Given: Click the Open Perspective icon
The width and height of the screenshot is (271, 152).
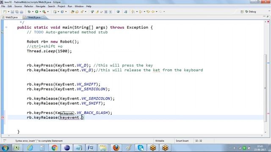Looking at the screenshot, I should tap(242, 12).
